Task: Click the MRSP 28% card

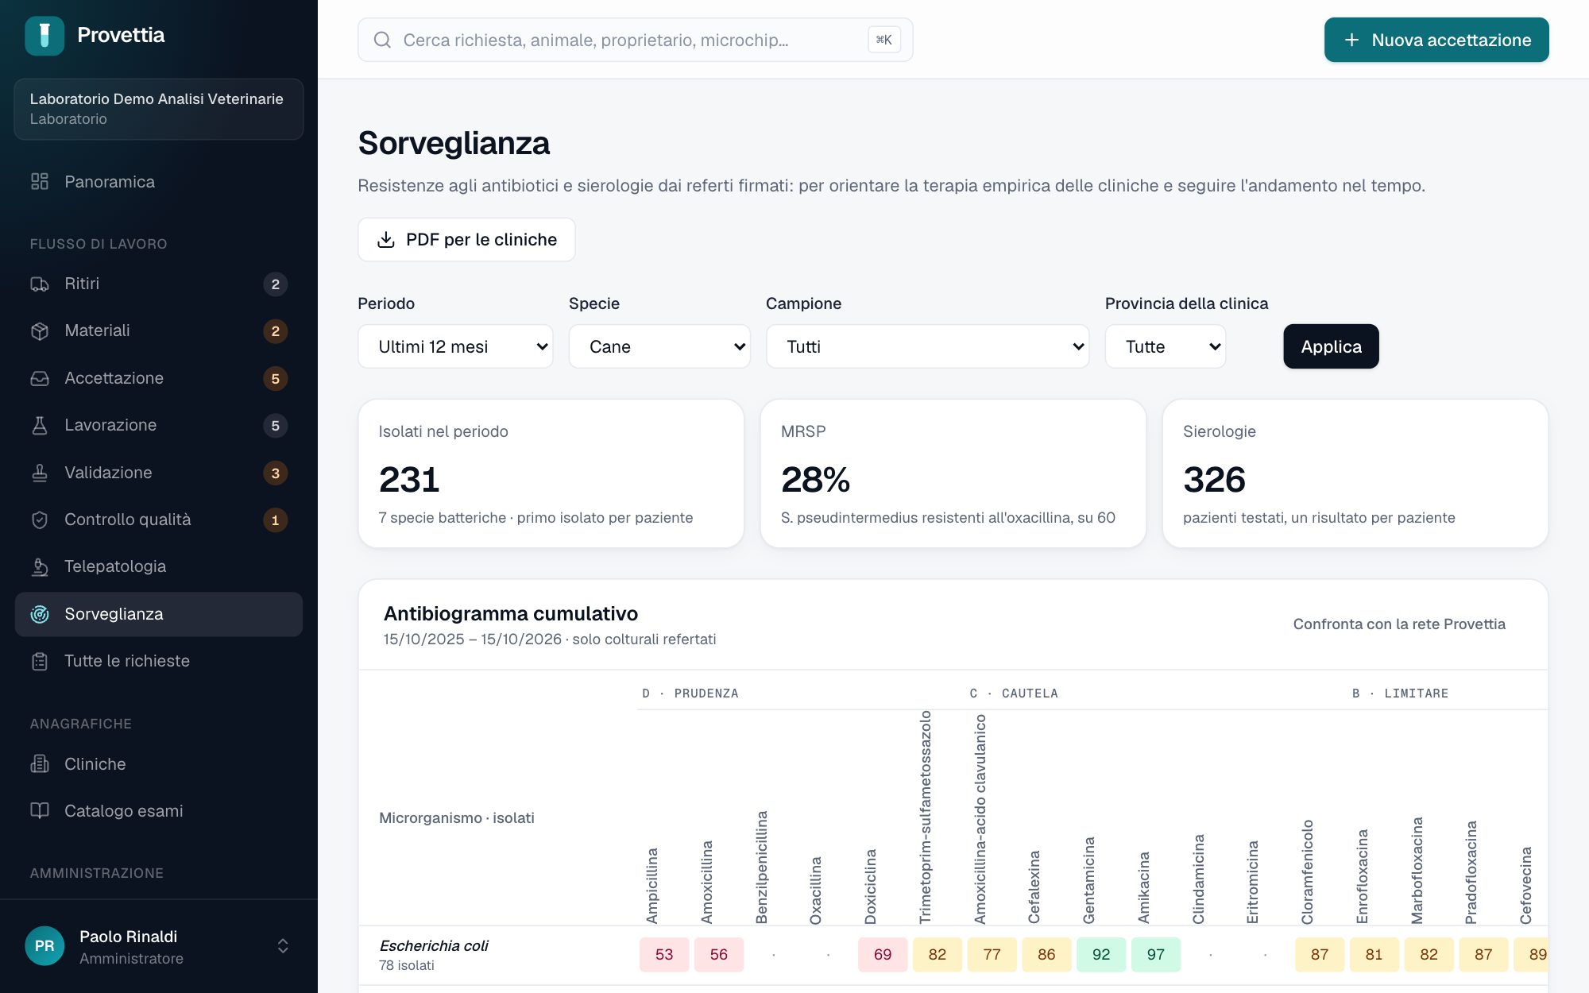Action: point(953,473)
